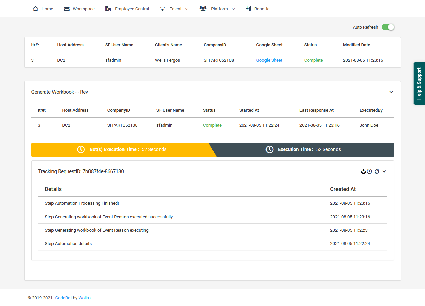Open the Google Sheet link
The image size is (425, 306).
[x=269, y=60]
